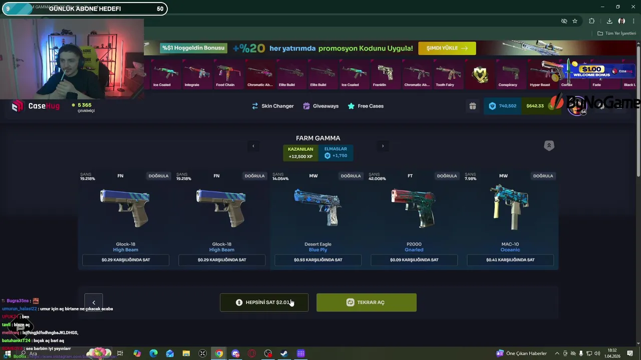This screenshot has height=360, width=641.
Task: Go to previous case with left arrow
Action: pyautogui.click(x=253, y=146)
